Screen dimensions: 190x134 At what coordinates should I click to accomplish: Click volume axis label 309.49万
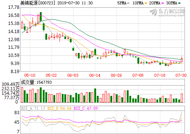11,84
